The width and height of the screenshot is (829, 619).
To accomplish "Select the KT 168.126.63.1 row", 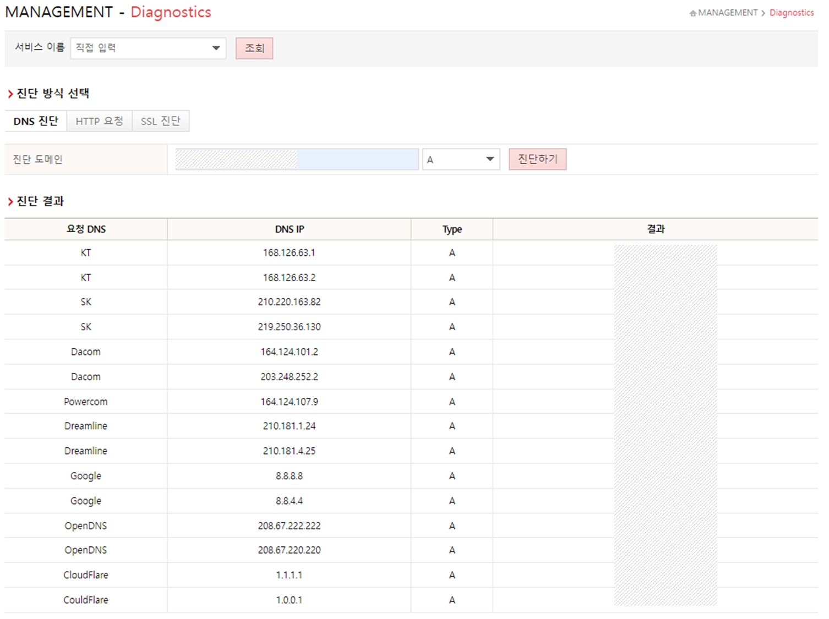I will tap(289, 253).
